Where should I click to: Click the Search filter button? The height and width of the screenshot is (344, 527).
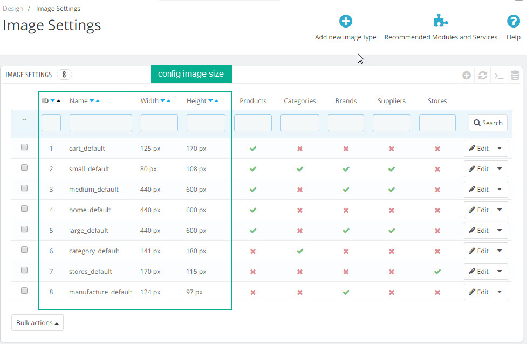pos(488,123)
